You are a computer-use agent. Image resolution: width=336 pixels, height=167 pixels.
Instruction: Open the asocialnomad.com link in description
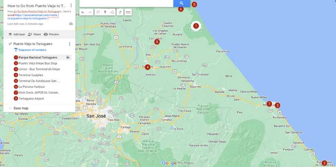[x=33, y=17]
